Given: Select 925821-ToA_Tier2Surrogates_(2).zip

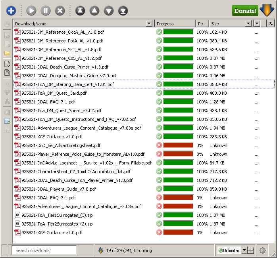Looking at the screenshot, I should [x=144, y=224].
